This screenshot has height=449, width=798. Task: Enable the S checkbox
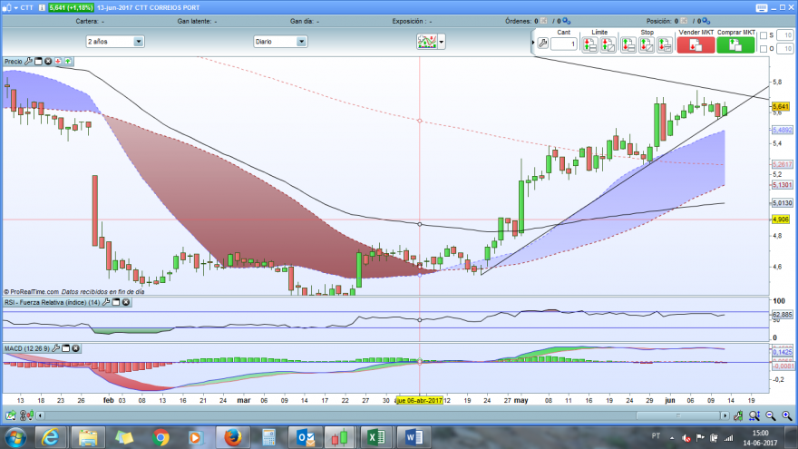point(764,35)
